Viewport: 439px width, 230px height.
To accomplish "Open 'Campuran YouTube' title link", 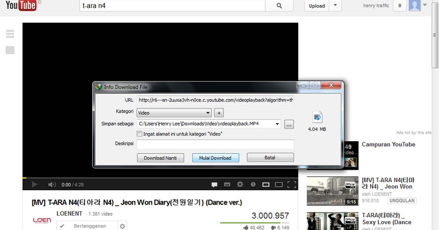I will 389,145.
